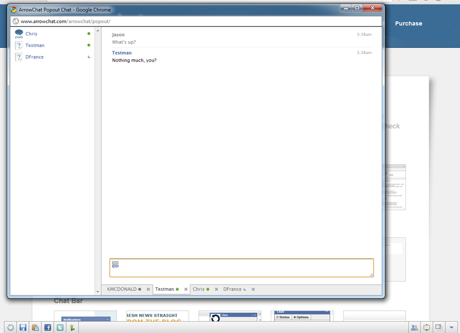Open the Twitter icon in bottom bar
The image size is (460, 333).
click(x=60, y=328)
